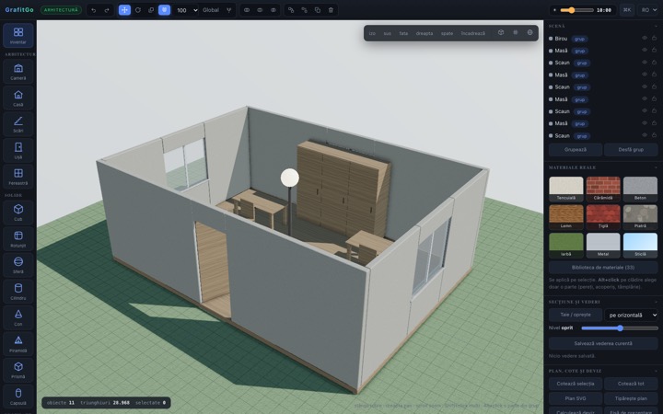Switch to the fața front view
The width and height of the screenshot is (663, 414).
pos(404,33)
